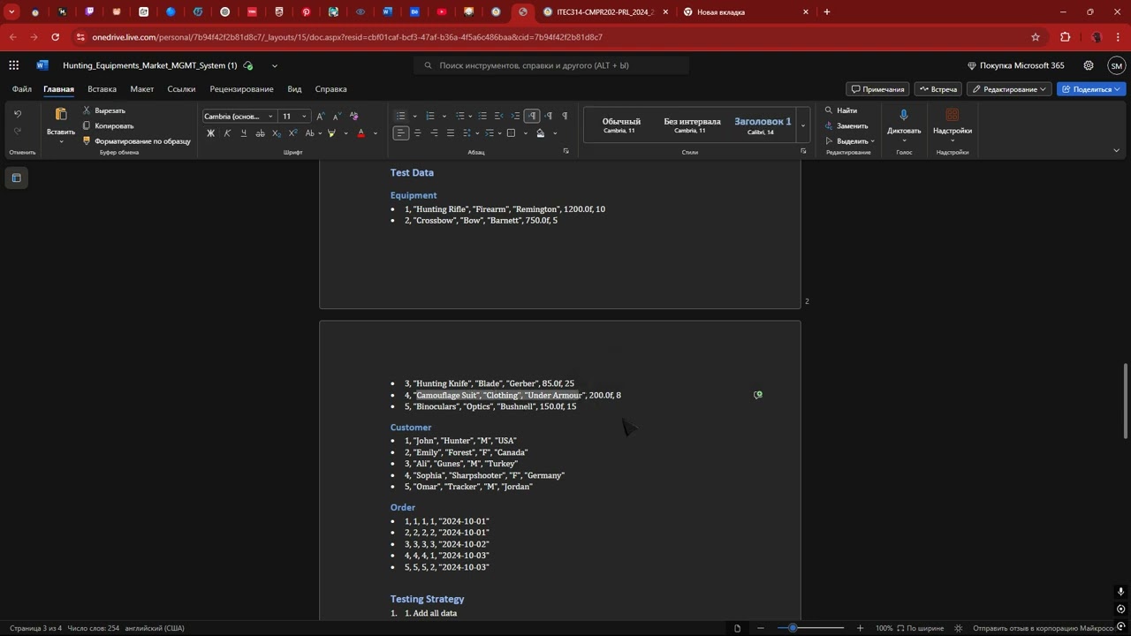Click the Undo arrow icon
Screen dimensions: 1131x636
(x=17, y=114)
